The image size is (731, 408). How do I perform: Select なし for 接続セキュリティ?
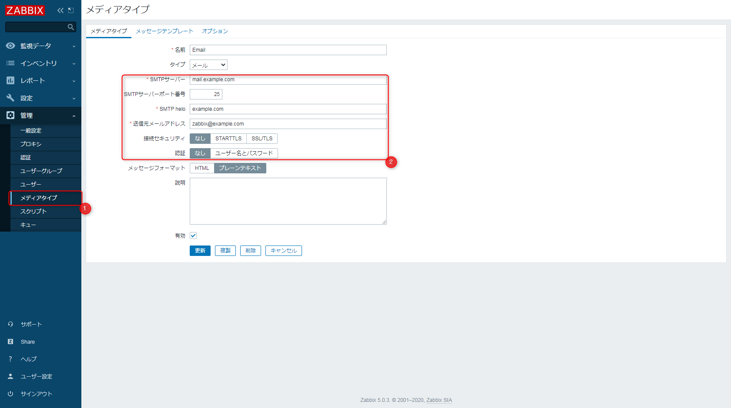pyautogui.click(x=200, y=139)
